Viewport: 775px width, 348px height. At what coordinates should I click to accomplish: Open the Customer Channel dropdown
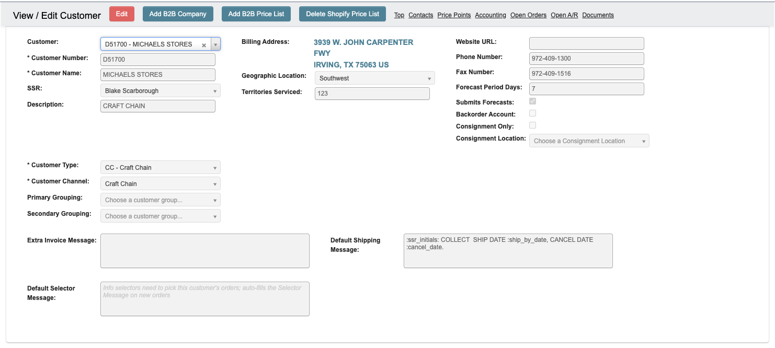click(161, 184)
